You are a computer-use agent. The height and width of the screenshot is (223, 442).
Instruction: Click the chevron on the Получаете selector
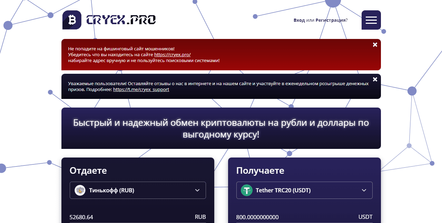pyautogui.click(x=364, y=190)
